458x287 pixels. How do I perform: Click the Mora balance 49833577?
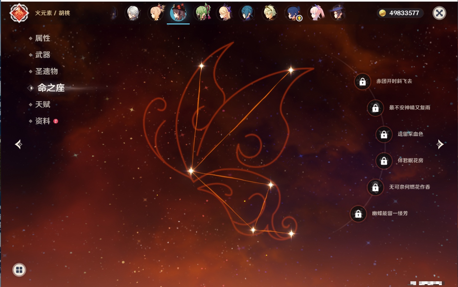coord(404,13)
